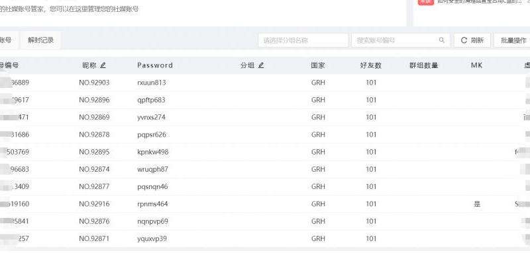This screenshot has width=530, height=253.
Task: Click the 是 value in MK column
Action: tap(477, 204)
